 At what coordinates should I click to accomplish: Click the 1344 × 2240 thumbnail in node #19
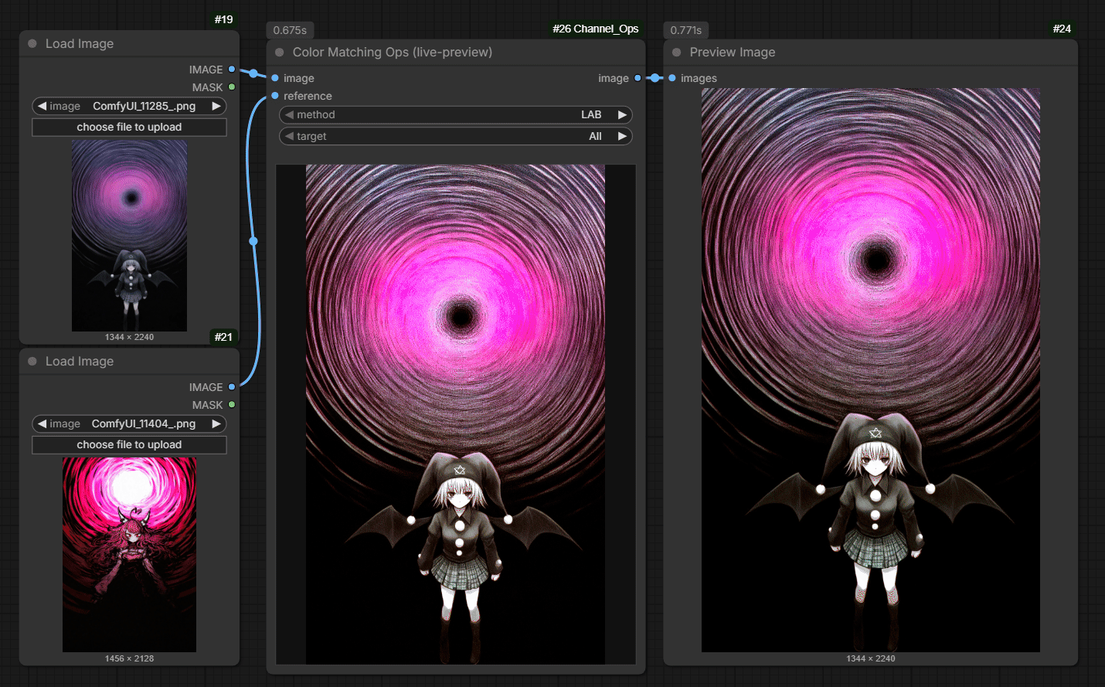tap(129, 236)
